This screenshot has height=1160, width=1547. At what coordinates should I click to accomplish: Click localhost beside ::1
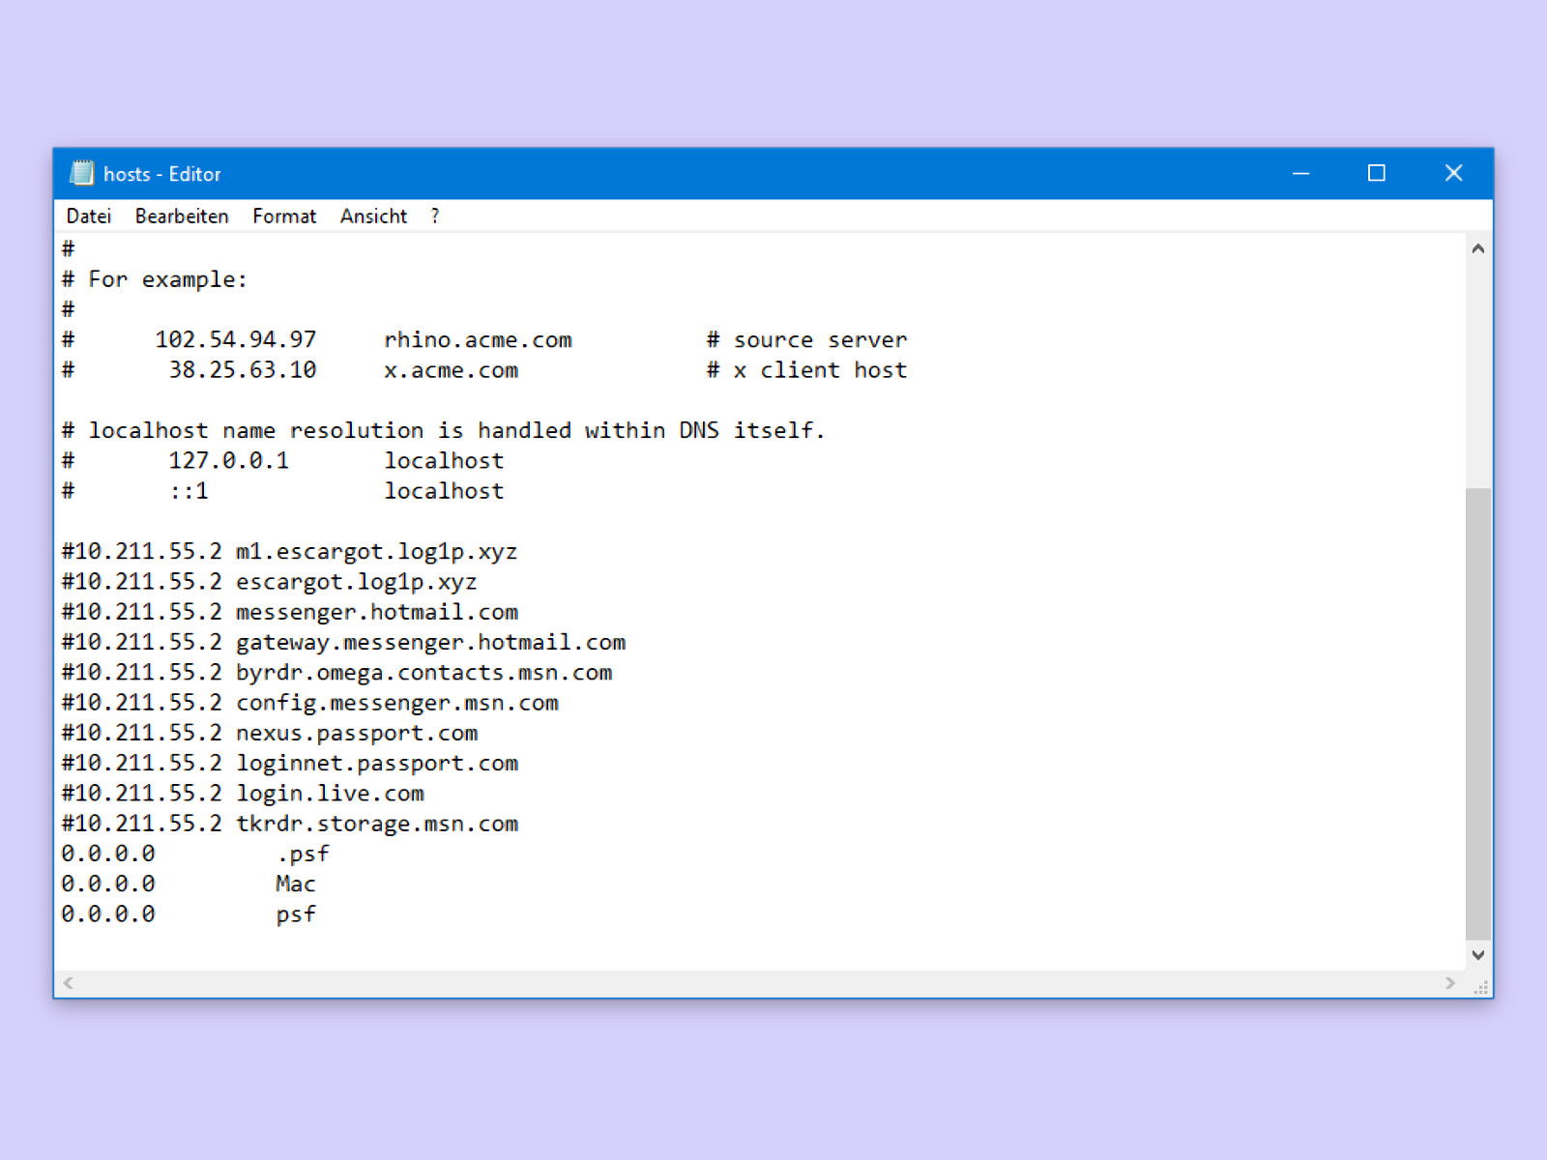pos(444,491)
